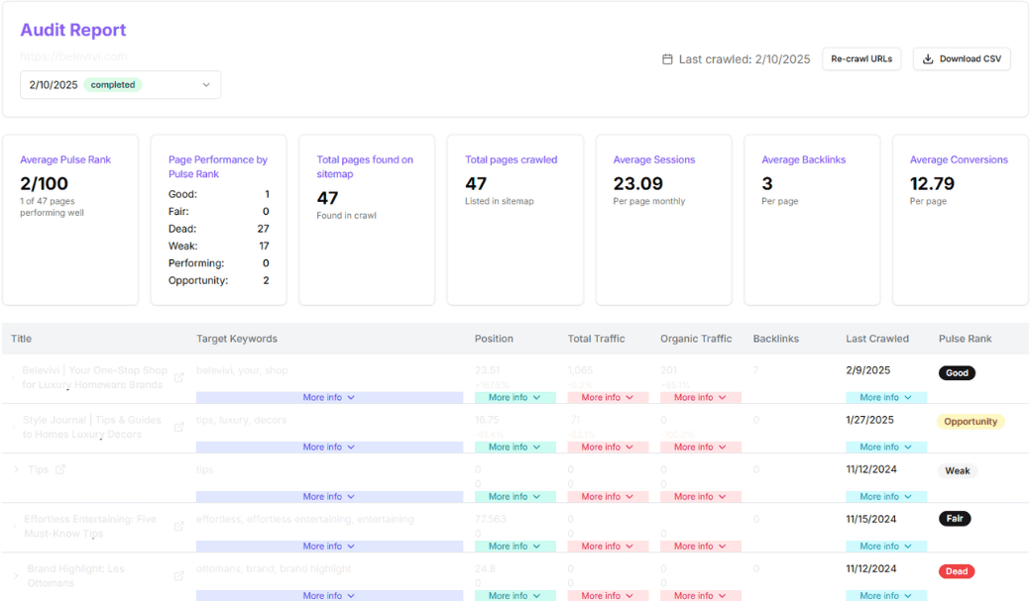Open external link icon for Belevivi homepage row

point(179,377)
